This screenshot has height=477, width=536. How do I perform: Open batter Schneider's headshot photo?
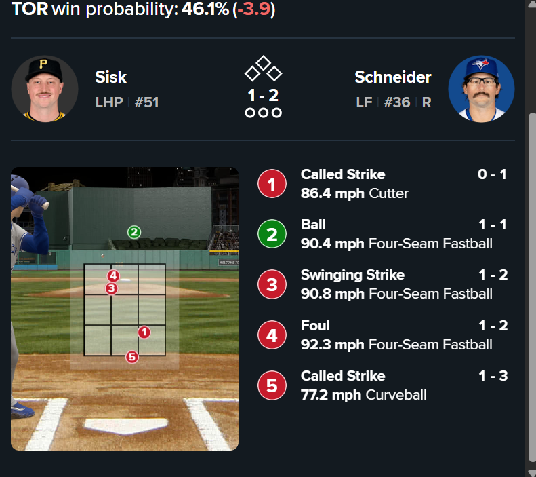point(481,89)
